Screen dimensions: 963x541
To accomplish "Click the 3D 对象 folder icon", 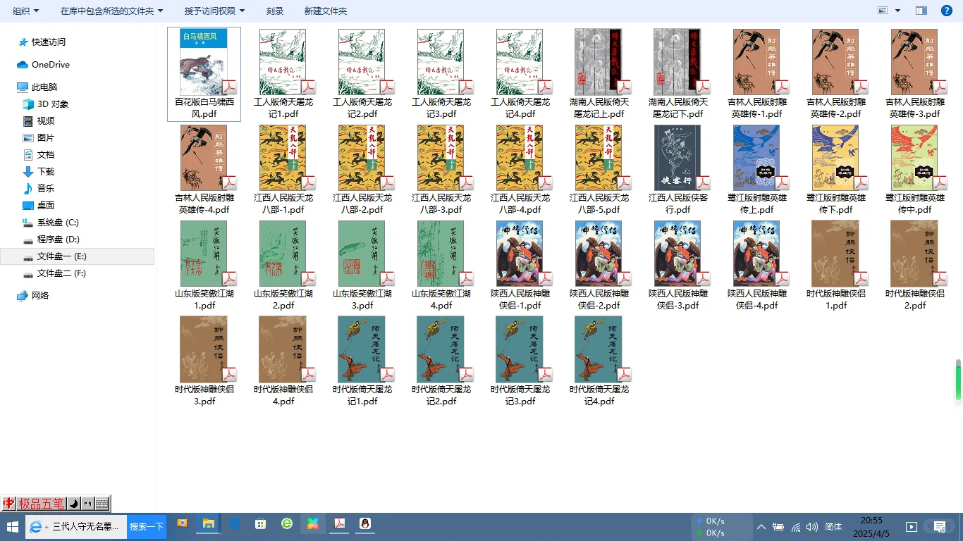I will pyautogui.click(x=28, y=104).
